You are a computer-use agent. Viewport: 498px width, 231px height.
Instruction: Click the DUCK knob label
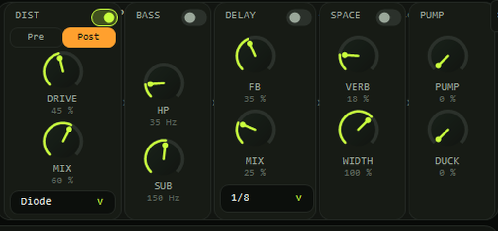(447, 161)
